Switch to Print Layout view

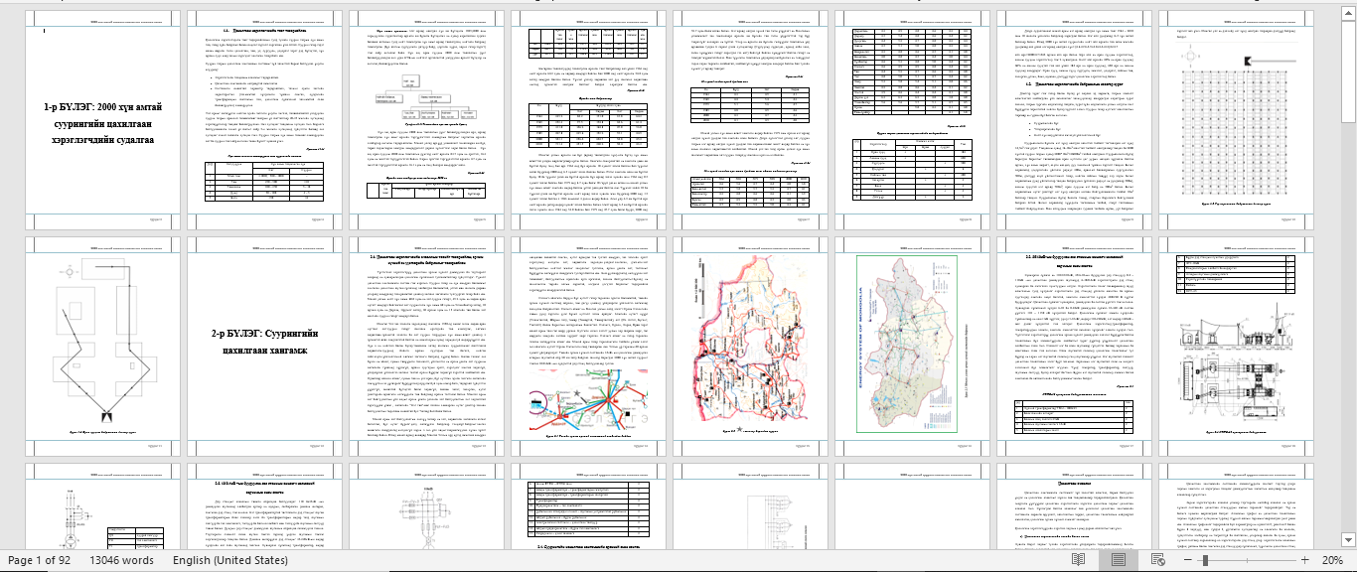coord(1119,560)
